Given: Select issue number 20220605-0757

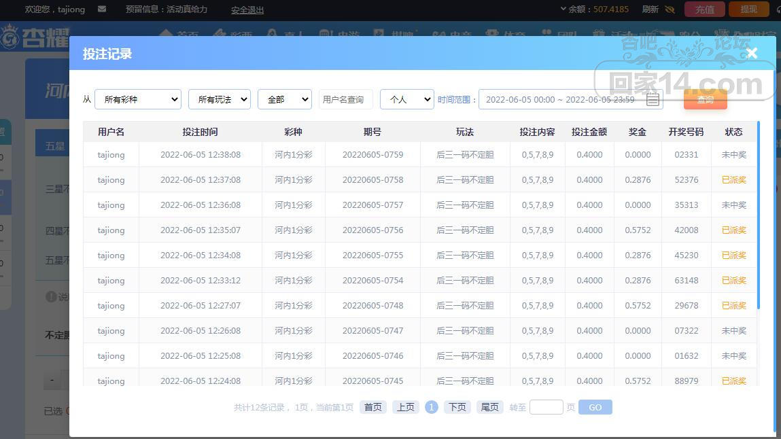Looking at the screenshot, I should 372,205.
